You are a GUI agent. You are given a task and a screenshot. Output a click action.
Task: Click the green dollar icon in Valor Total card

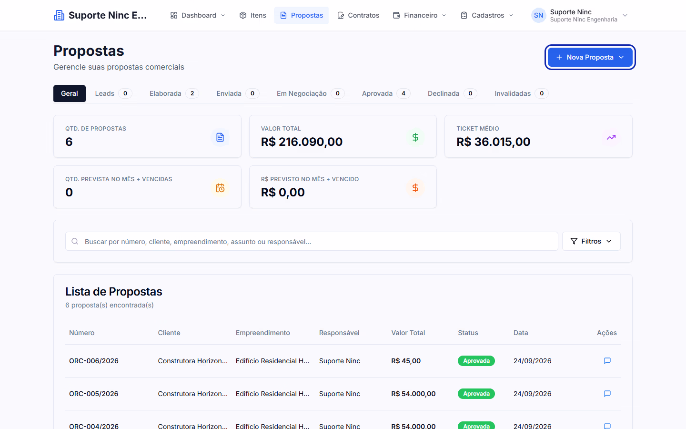click(x=415, y=137)
